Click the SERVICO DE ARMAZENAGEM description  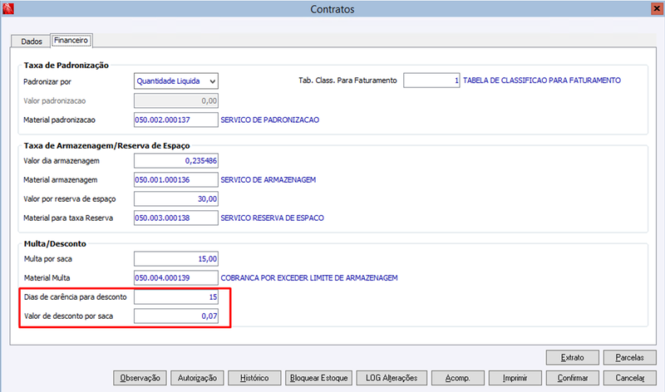268,179
